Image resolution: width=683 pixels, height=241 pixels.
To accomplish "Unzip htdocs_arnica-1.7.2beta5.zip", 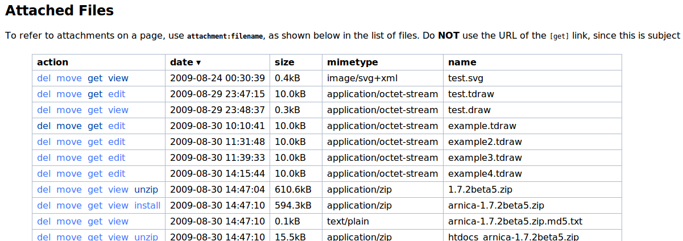I will click(x=146, y=236).
